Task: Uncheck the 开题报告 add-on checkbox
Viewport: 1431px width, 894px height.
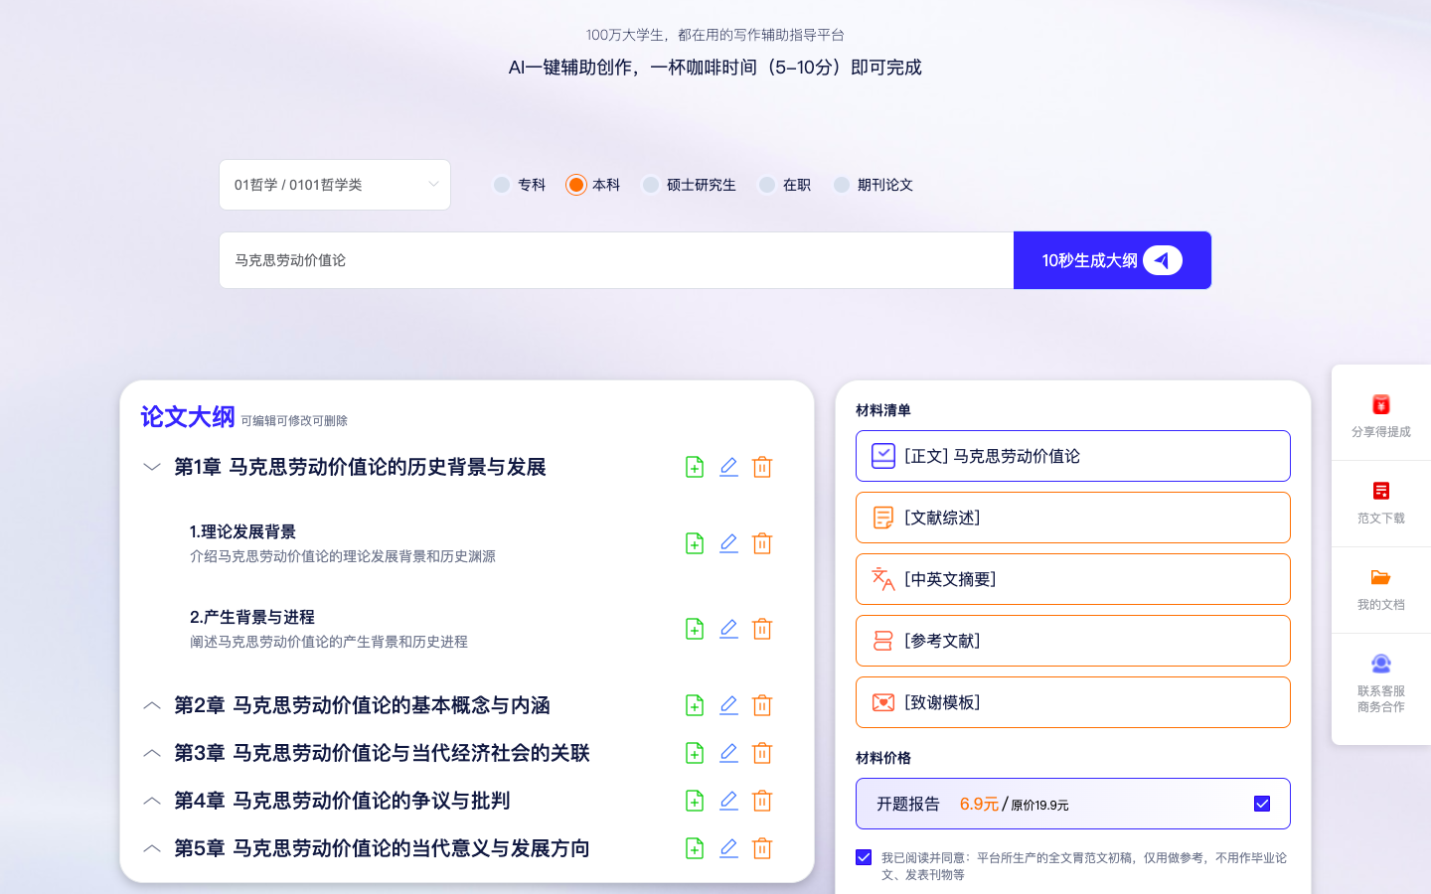Action: (1262, 804)
